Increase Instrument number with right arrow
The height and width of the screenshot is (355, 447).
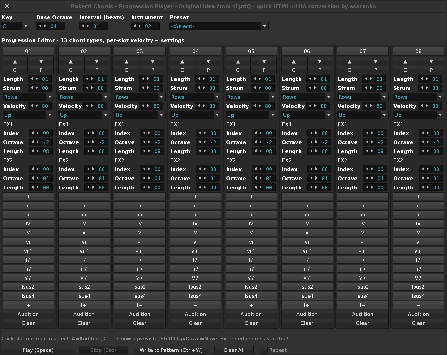(140, 26)
